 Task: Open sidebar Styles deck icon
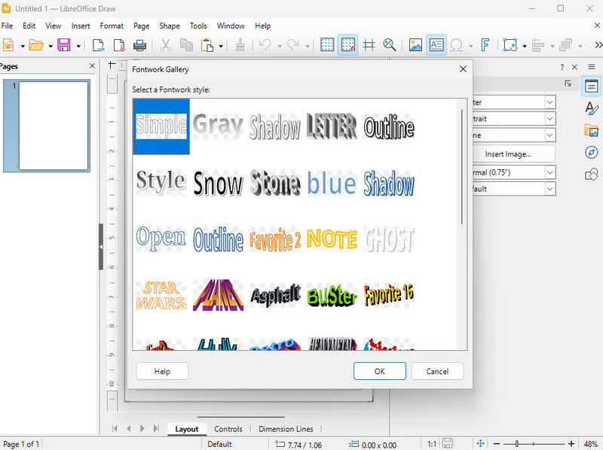coord(591,108)
